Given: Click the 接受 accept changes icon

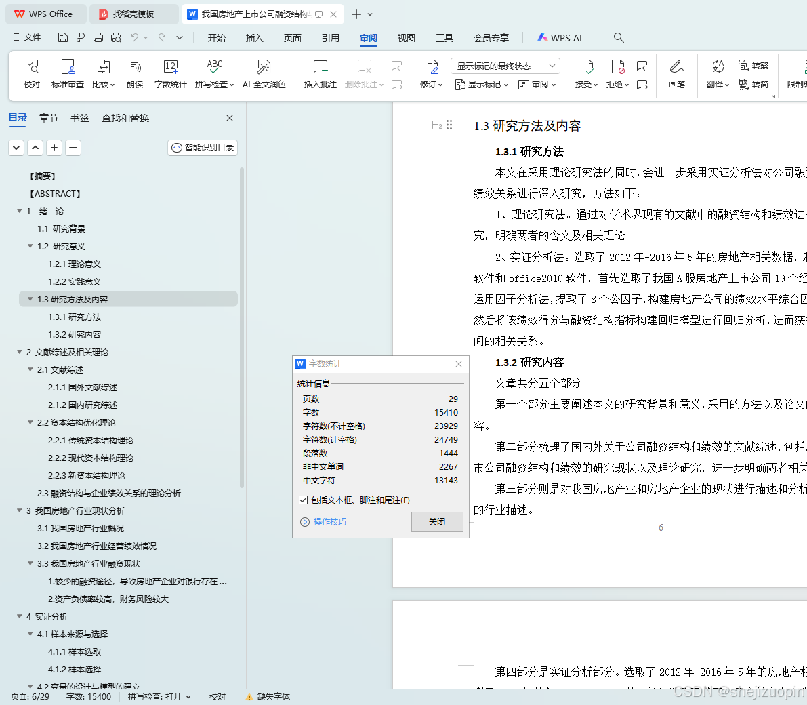Looking at the screenshot, I should [x=586, y=67].
